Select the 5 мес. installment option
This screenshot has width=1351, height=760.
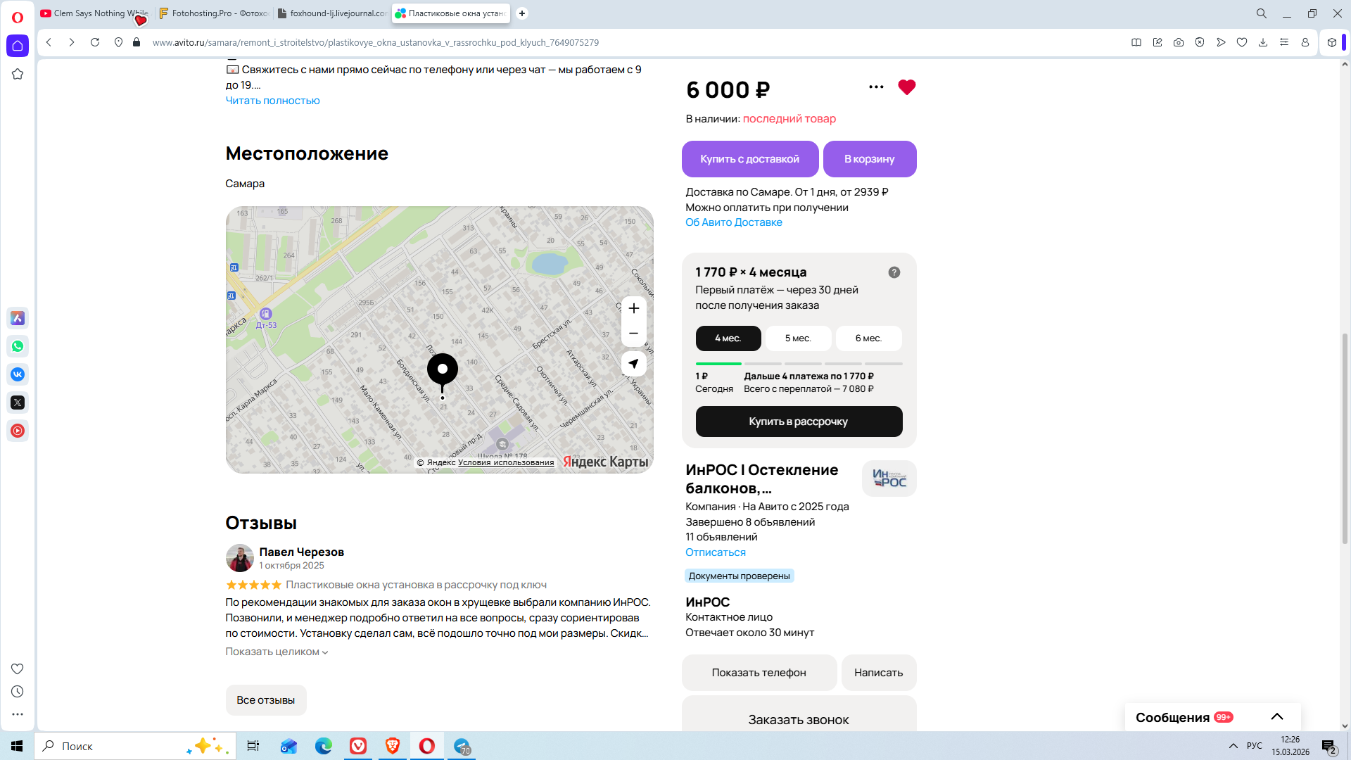798,338
